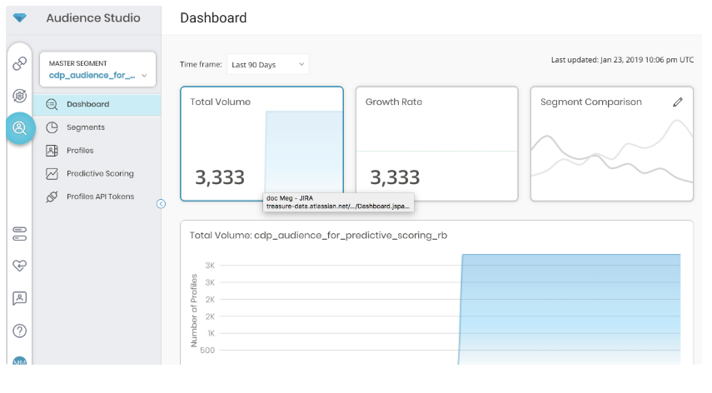Select the Total Volume card
The height and width of the screenshot is (393, 712).
(x=261, y=143)
